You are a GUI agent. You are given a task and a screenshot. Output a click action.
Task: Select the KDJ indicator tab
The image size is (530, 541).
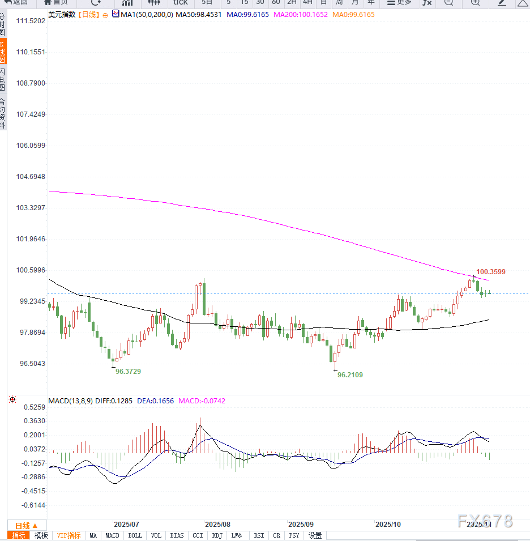pos(217,535)
